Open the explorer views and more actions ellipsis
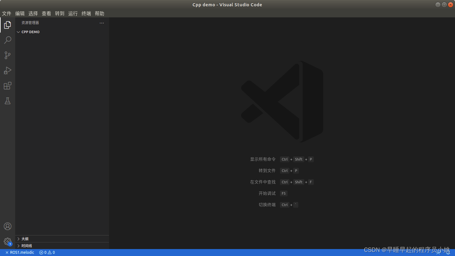This screenshot has width=455, height=256. pos(102,23)
